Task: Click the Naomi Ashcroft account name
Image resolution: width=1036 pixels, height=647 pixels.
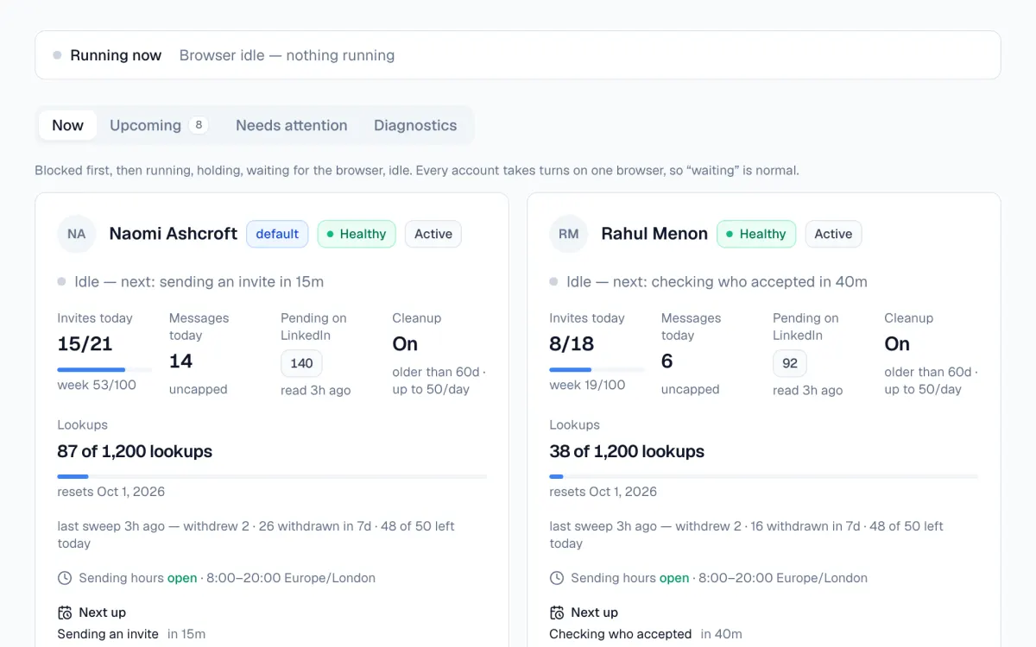Action: 174,234
